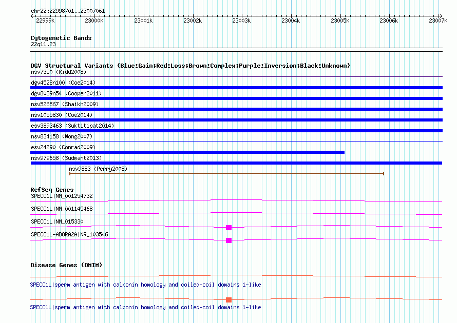Select the nsv834158 (Wong2007) variant label

click(x=62, y=136)
